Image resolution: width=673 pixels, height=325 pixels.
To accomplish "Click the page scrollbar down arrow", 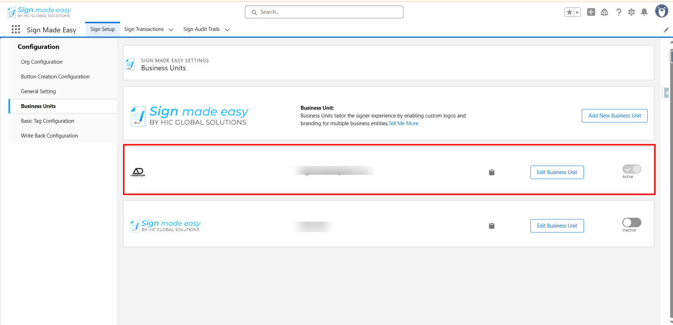I will coord(671,322).
